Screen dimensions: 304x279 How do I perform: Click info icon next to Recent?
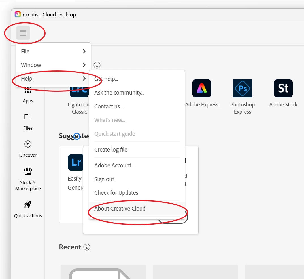click(87, 247)
